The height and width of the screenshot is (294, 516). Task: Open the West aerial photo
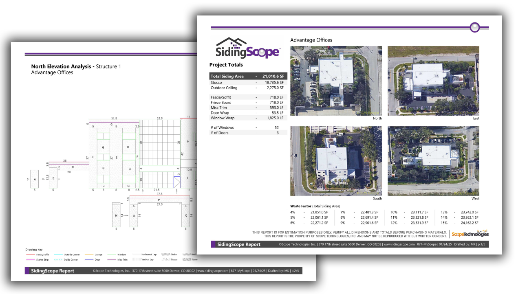433,161
